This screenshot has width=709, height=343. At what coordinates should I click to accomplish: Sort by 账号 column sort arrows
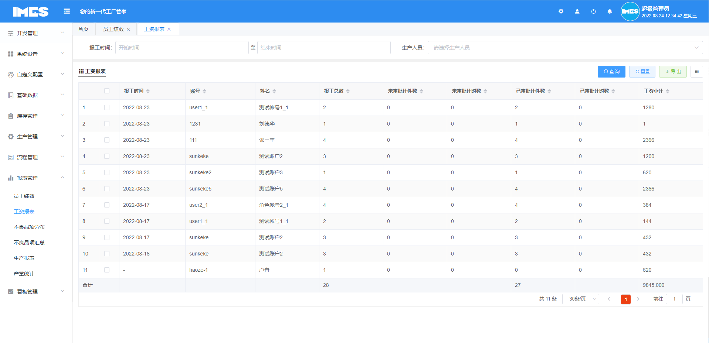[204, 91]
